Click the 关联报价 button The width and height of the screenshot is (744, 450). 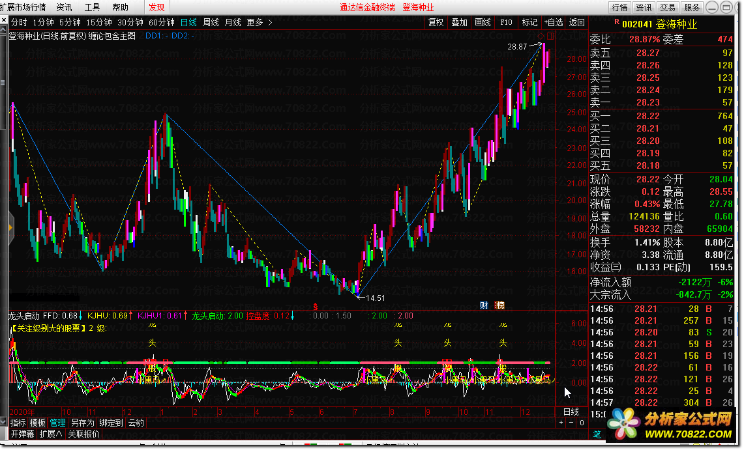(84, 434)
